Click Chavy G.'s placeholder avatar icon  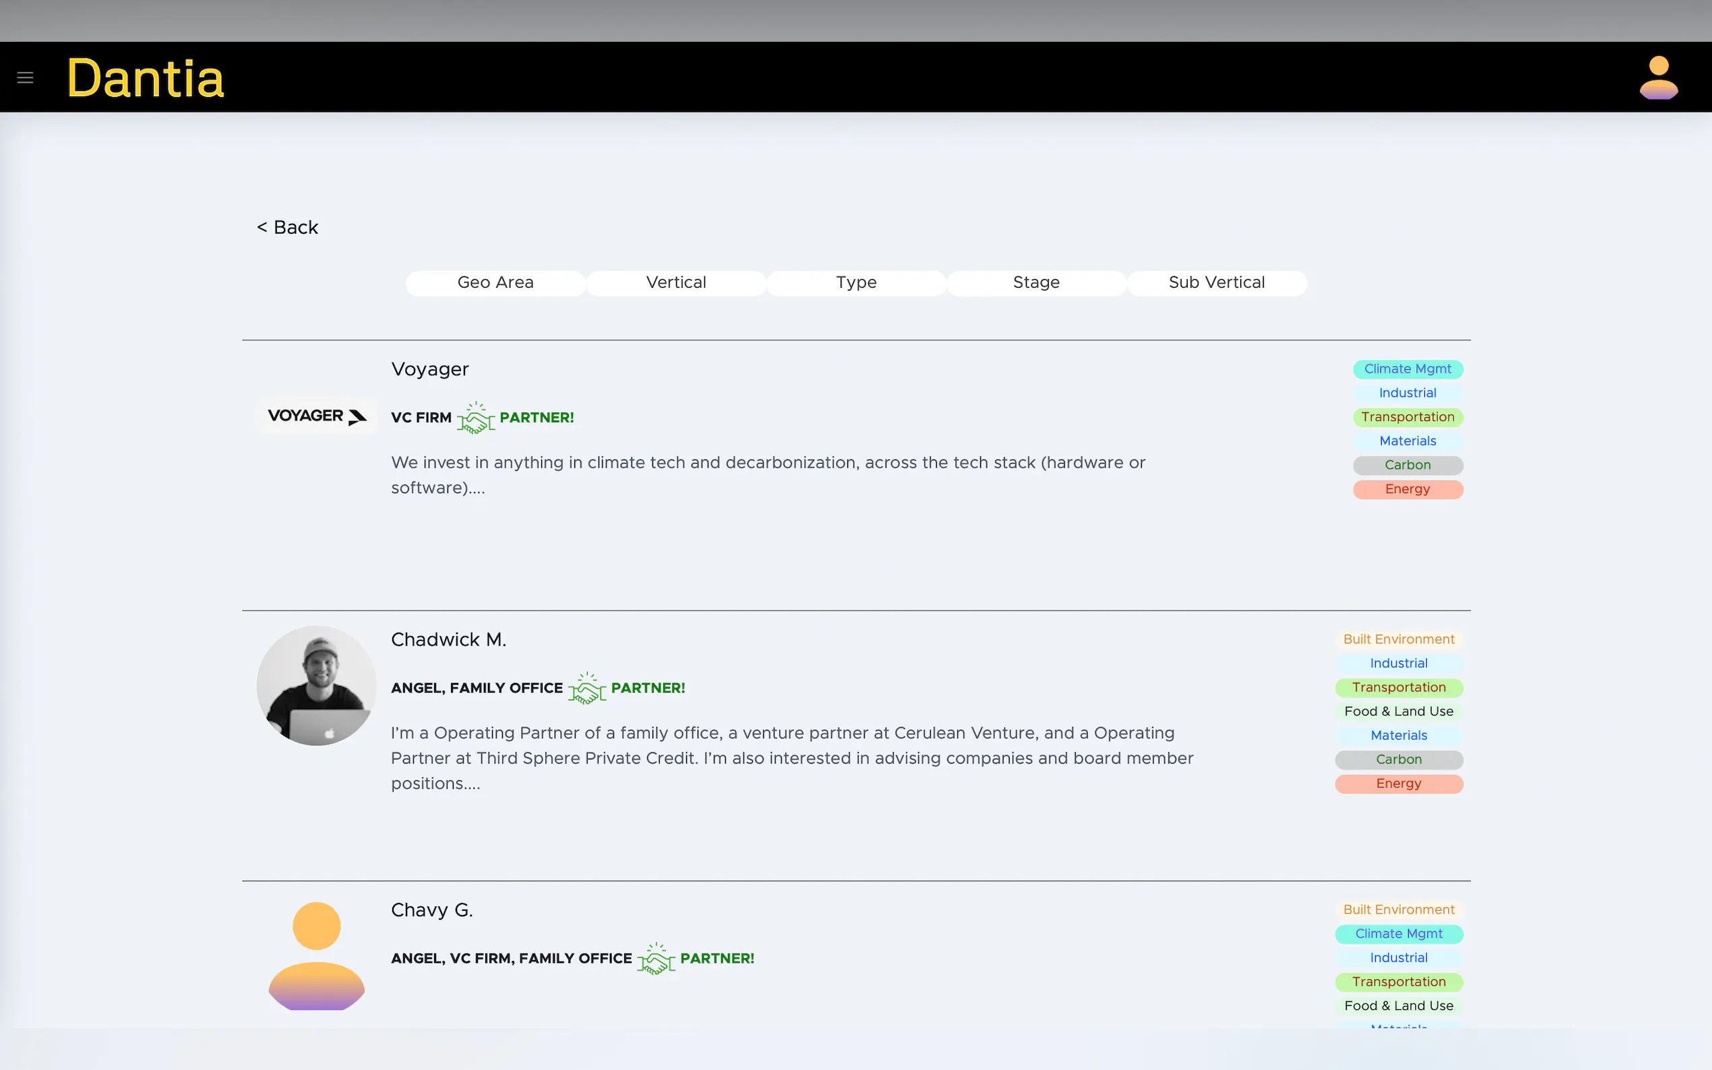coord(316,955)
